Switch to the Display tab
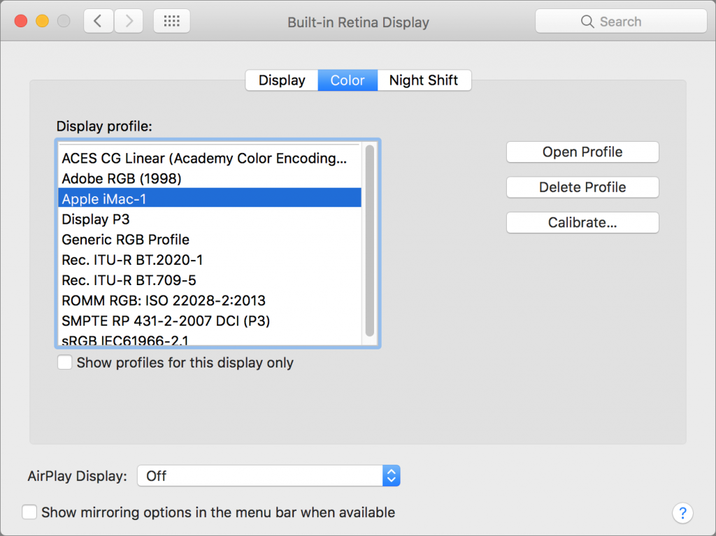Screen dimensions: 716x536 (x=282, y=80)
